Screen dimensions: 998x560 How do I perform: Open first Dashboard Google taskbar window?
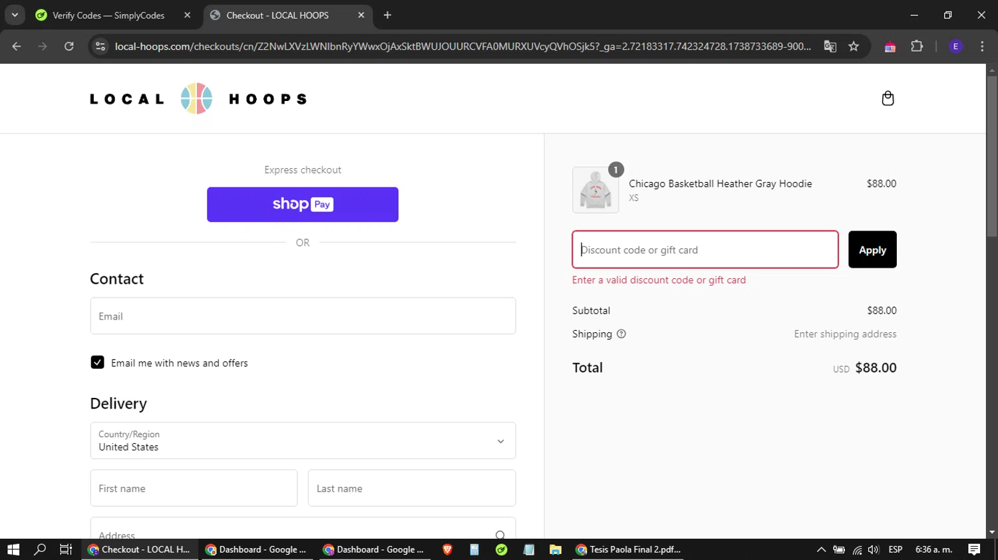point(256,549)
